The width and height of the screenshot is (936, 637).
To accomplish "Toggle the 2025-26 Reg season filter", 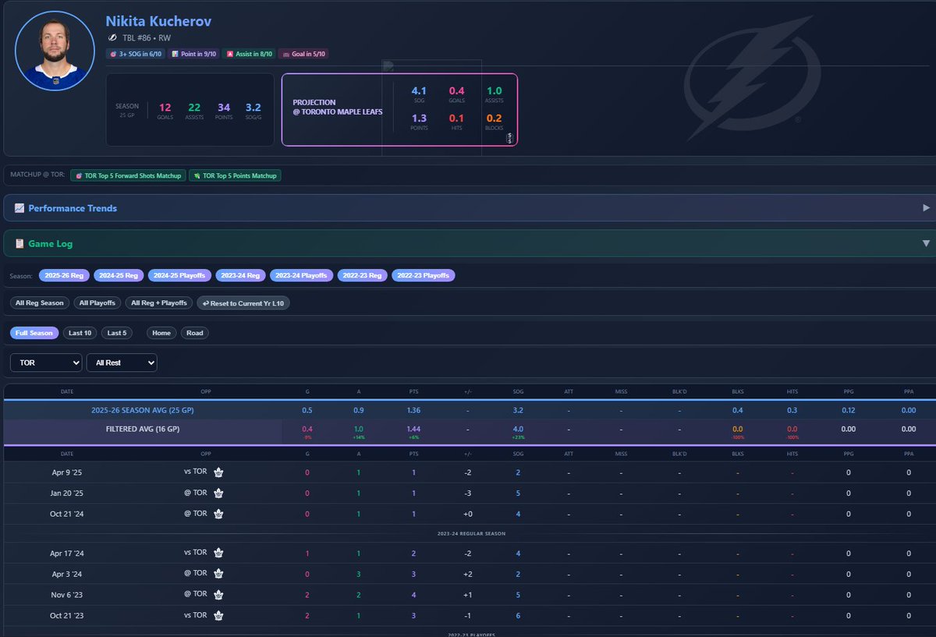I will [x=64, y=275].
